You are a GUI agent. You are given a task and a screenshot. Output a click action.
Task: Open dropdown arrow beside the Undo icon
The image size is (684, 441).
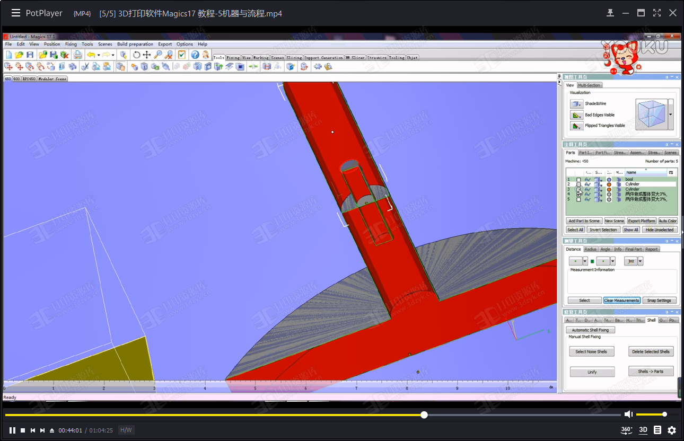pyautogui.click(x=98, y=55)
